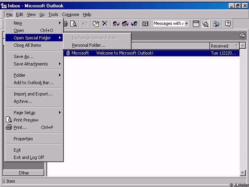Open the Compose menu

pyautogui.click(x=70, y=15)
